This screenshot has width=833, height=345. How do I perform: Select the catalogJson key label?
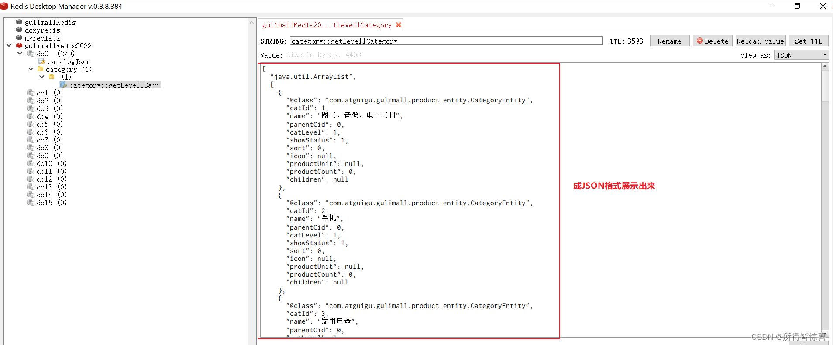coord(69,61)
